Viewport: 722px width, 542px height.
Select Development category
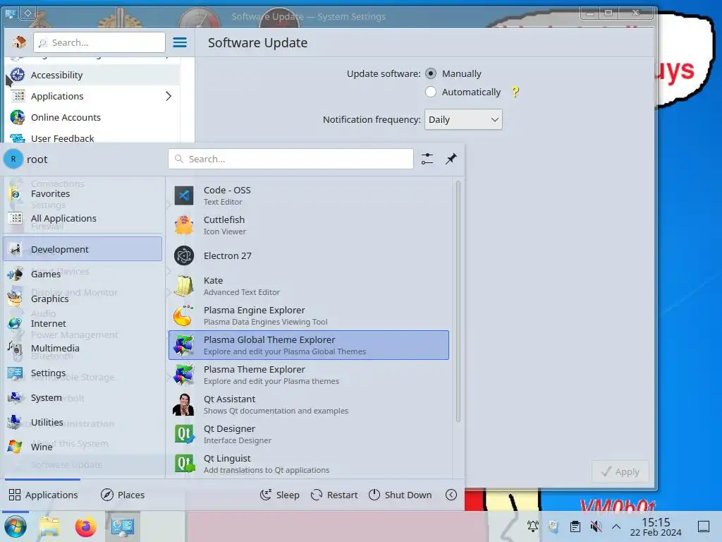click(x=83, y=249)
